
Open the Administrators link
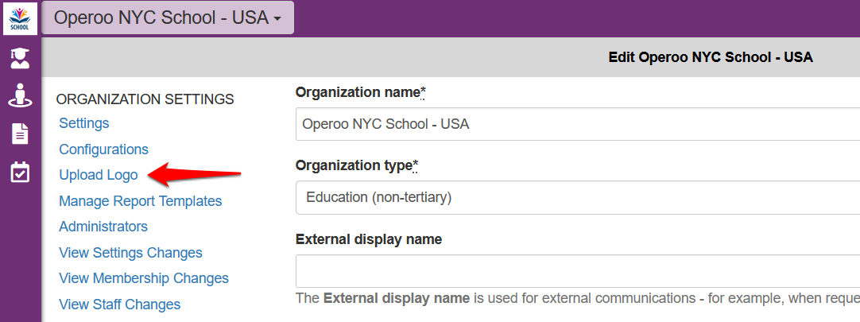point(103,226)
